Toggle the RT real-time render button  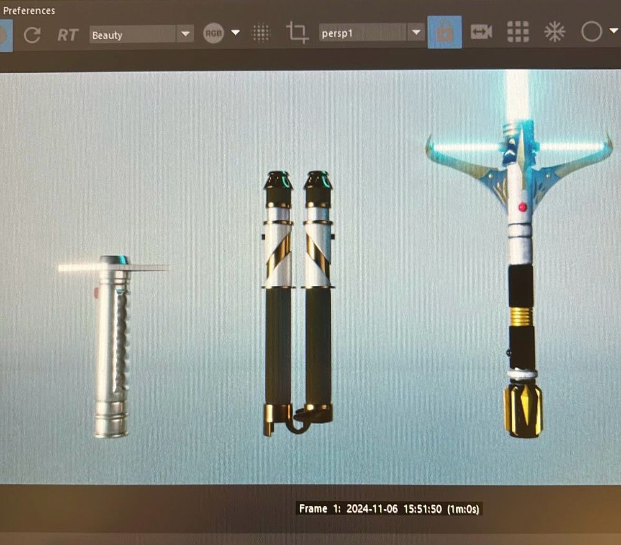click(68, 35)
